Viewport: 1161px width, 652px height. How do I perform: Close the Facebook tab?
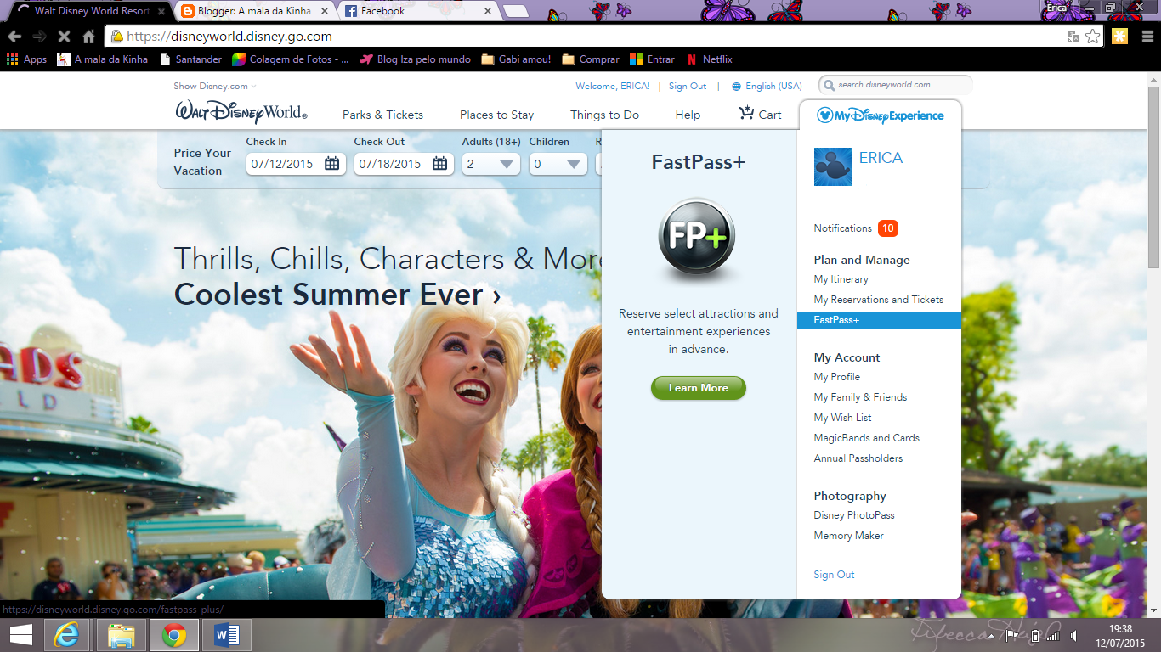488,11
